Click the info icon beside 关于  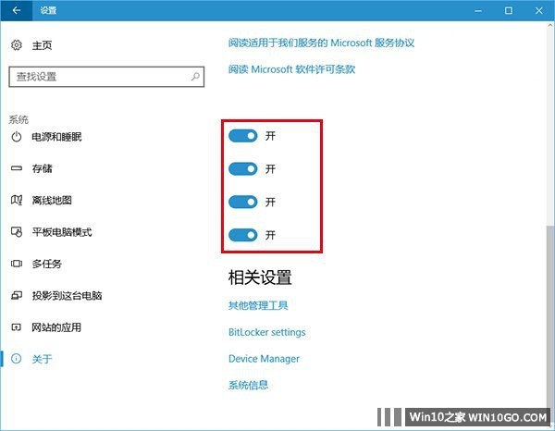point(17,359)
